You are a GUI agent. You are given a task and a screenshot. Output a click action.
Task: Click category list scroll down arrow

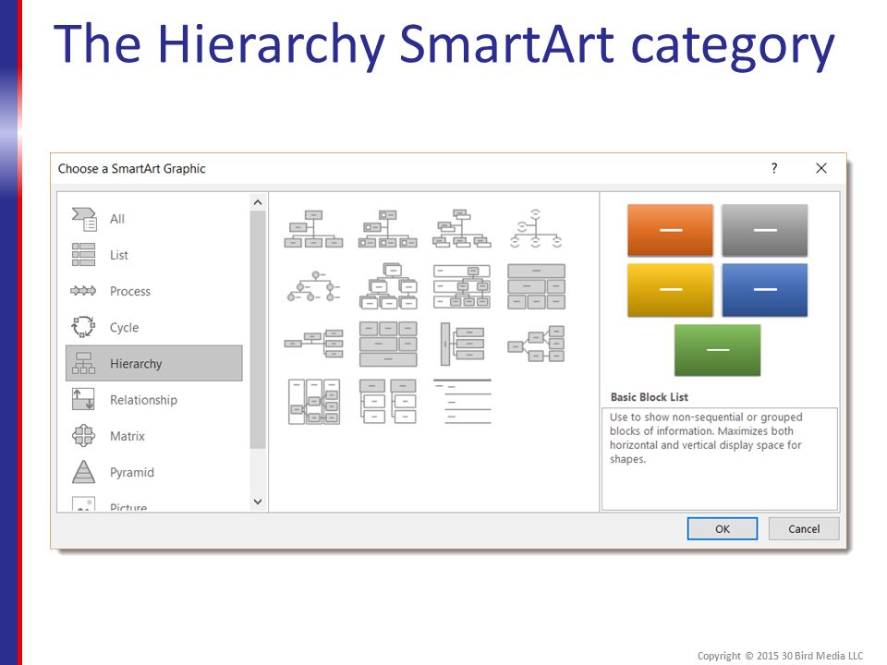(258, 502)
